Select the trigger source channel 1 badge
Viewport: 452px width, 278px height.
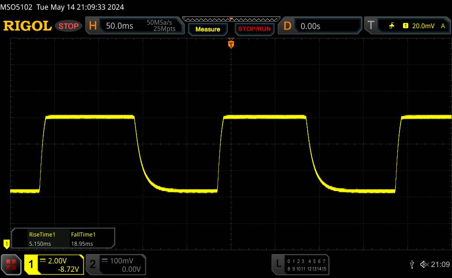pos(405,26)
